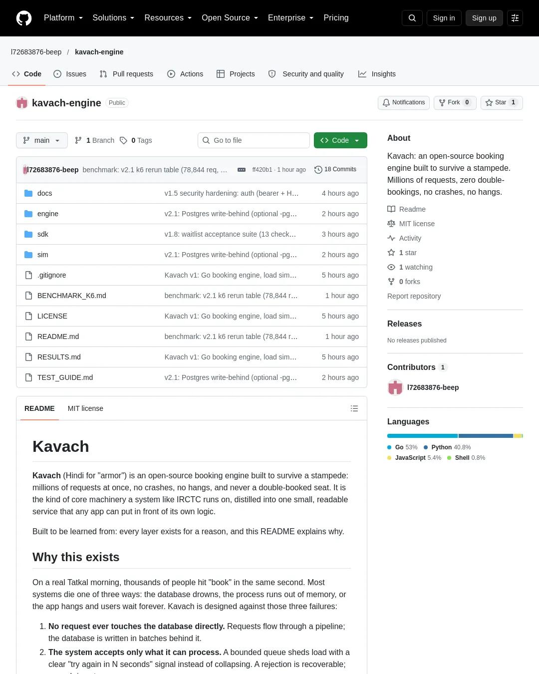This screenshot has height=674, width=539.
Task: Open the green Code dropdown button
Action: click(340, 140)
